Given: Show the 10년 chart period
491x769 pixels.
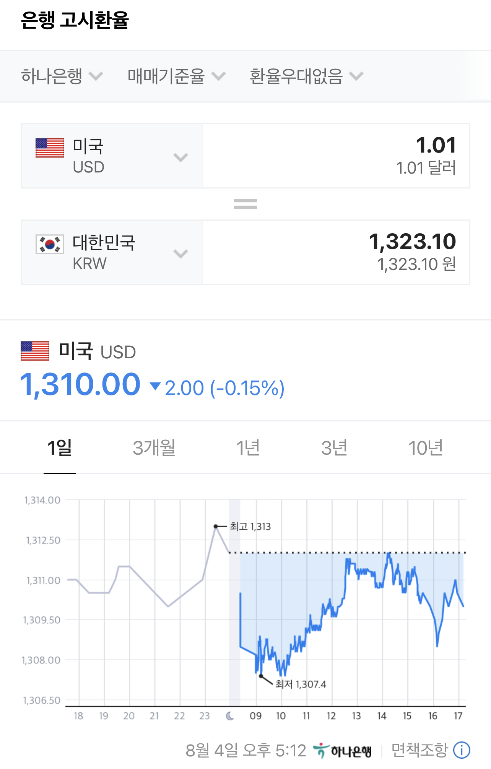Looking at the screenshot, I should tap(426, 448).
